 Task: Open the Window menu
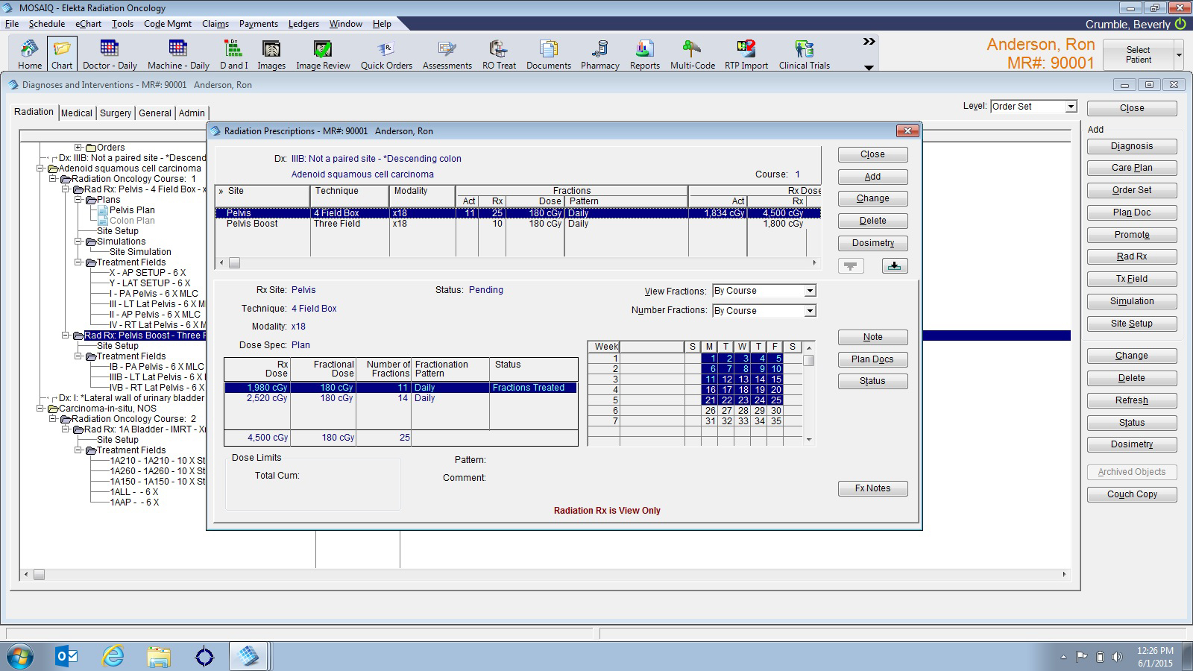346,24
